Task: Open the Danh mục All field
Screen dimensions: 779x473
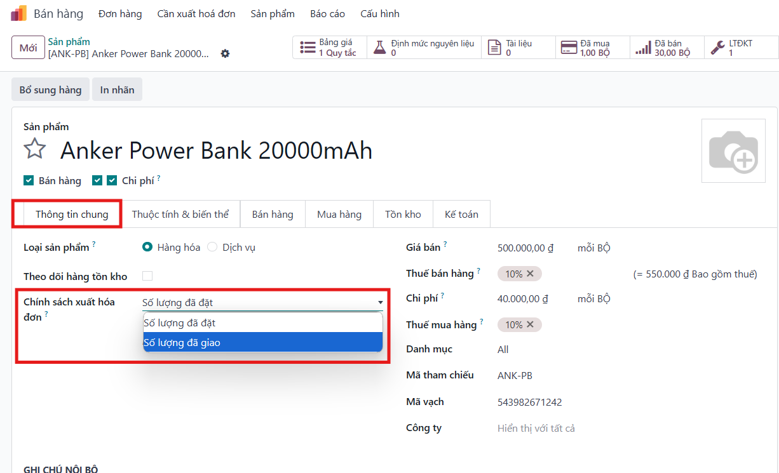Action: [503, 349]
